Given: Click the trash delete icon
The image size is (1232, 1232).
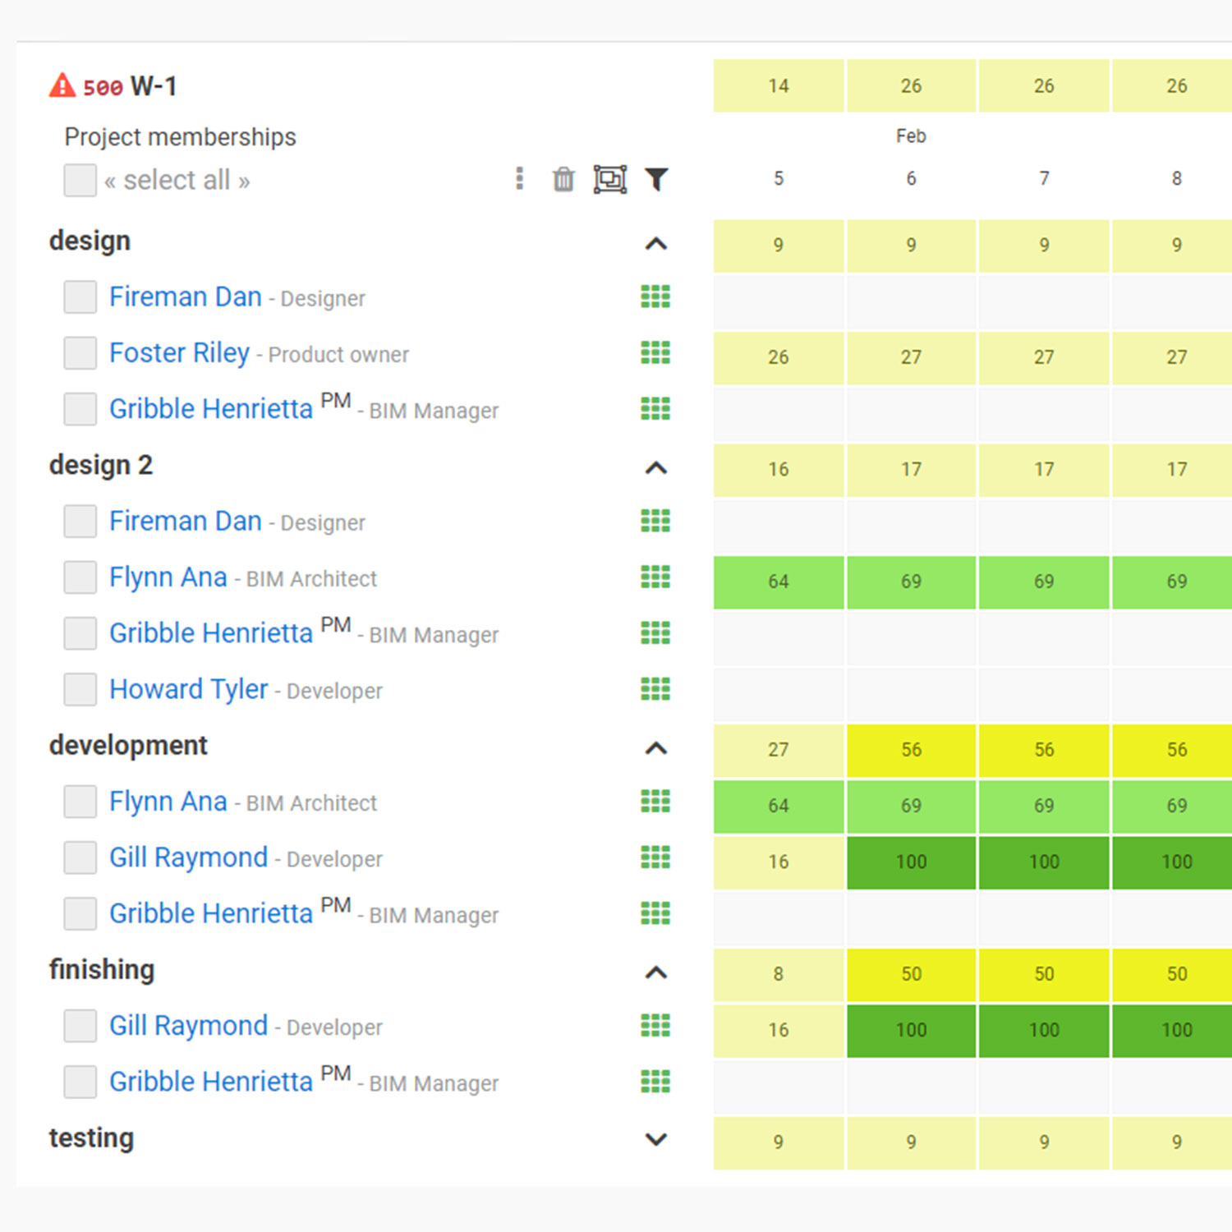Looking at the screenshot, I should click(x=563, y=179).
